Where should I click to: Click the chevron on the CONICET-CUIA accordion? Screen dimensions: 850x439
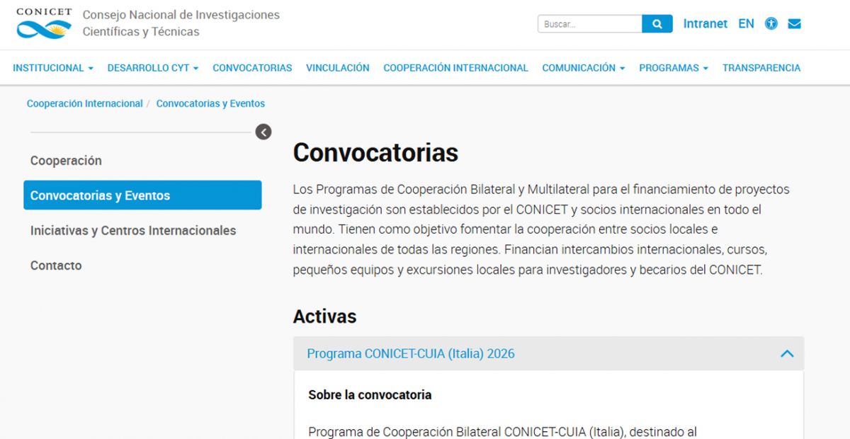[787, 353]
